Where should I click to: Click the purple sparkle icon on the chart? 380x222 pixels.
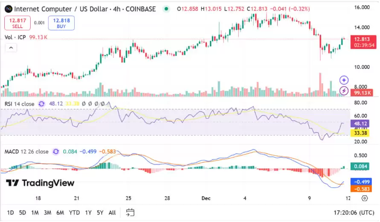click(x=344, y=80)
